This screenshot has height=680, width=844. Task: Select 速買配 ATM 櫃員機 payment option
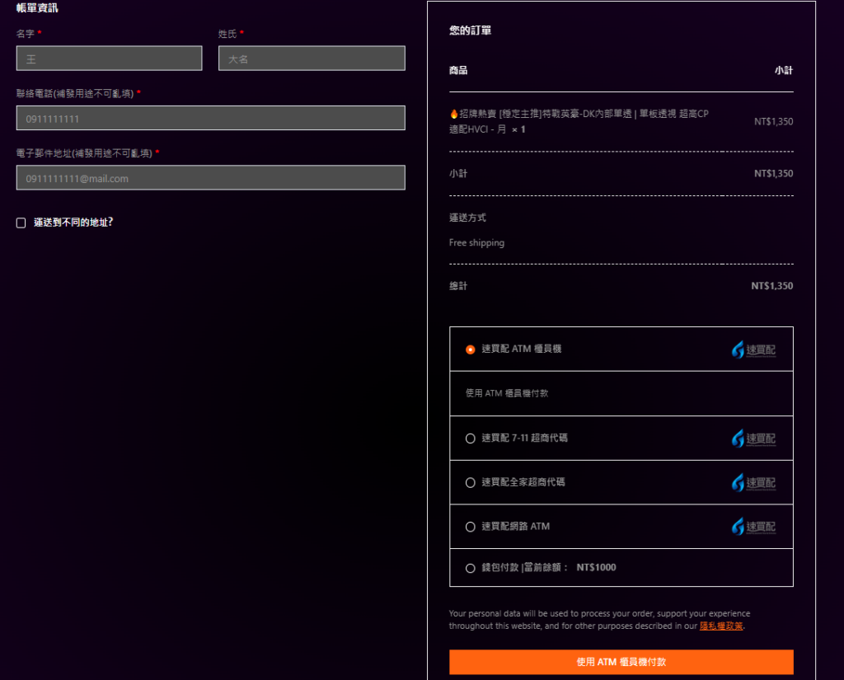pos(471,349)
